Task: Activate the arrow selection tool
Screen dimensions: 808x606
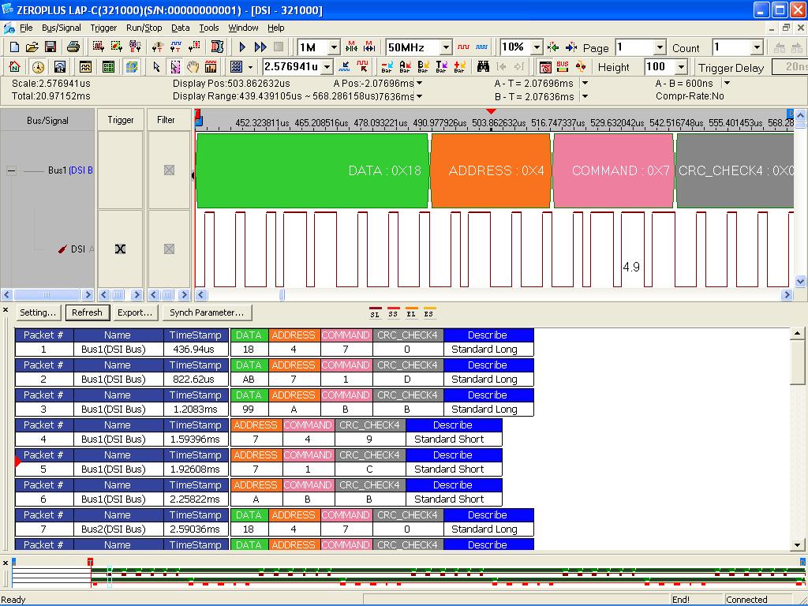Action: (x=156, y=66)
